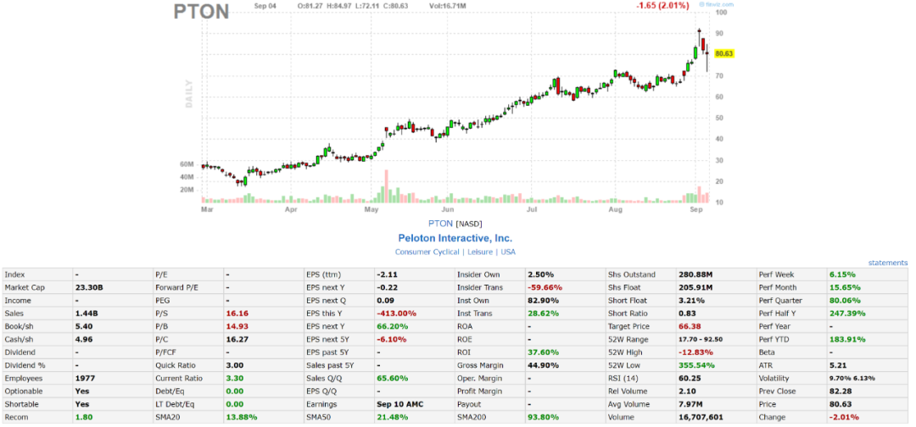The height and width of the screenshot is (427, 916).
Task: Click the Perf Month value 15.65%
Action: [x=845, y=287]
